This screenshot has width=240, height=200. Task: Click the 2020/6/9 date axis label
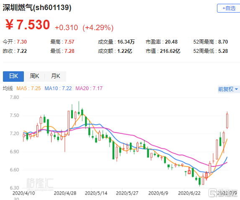pos(158,193)
